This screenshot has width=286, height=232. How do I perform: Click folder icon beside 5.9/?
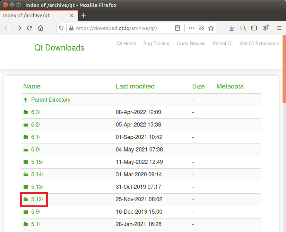26,212
